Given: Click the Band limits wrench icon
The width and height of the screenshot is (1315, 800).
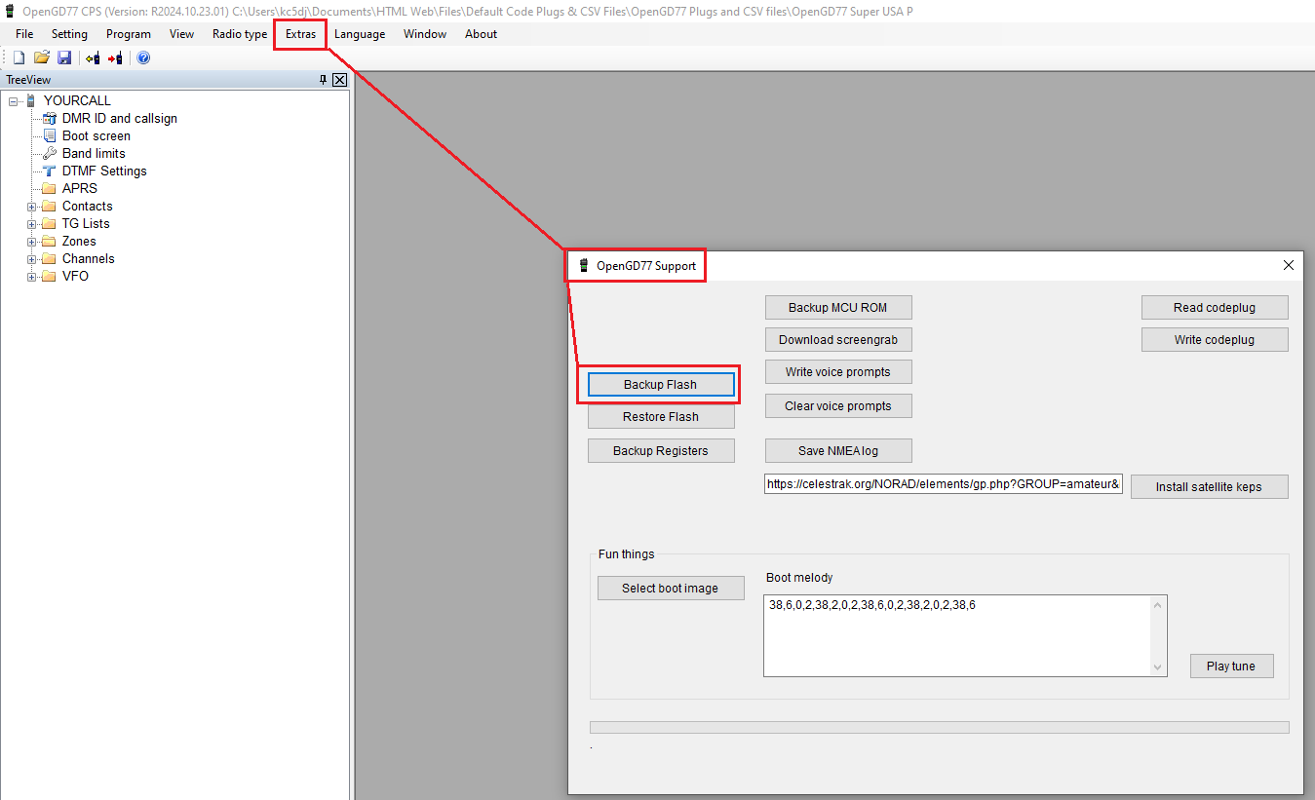Looking at the screenshot, I should click(50, 153).
